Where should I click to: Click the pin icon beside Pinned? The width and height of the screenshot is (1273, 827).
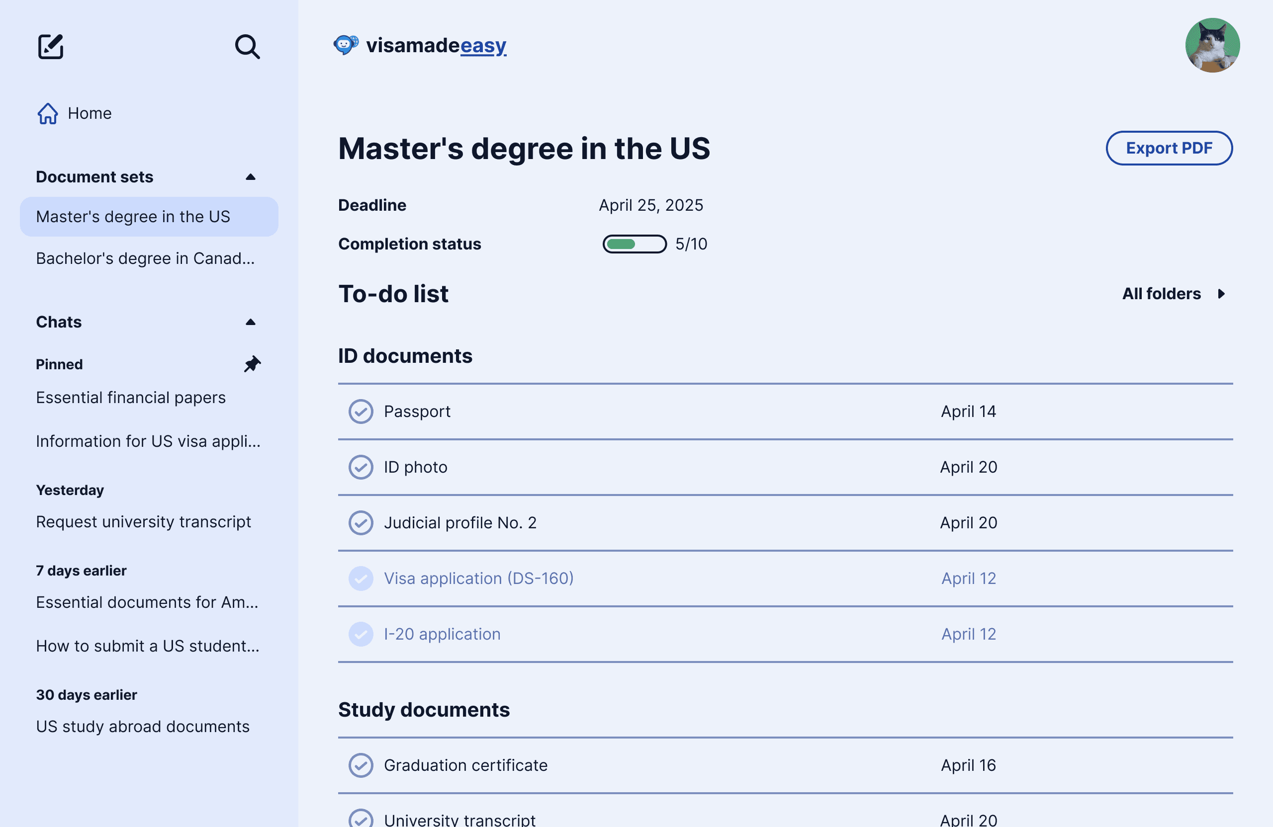pyautogui.click(x=252, y=364)
